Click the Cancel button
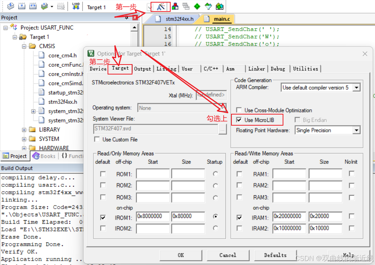This screenshot has width=375, height=265. (228, 255)
